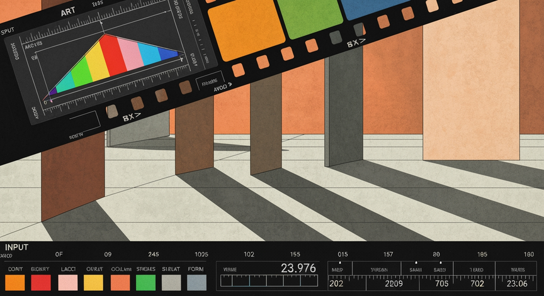Click the boxed FRAMES label on the film strip
Image resolution: width=544 pixels, height=296 pixels.
[x=210, y=82]
